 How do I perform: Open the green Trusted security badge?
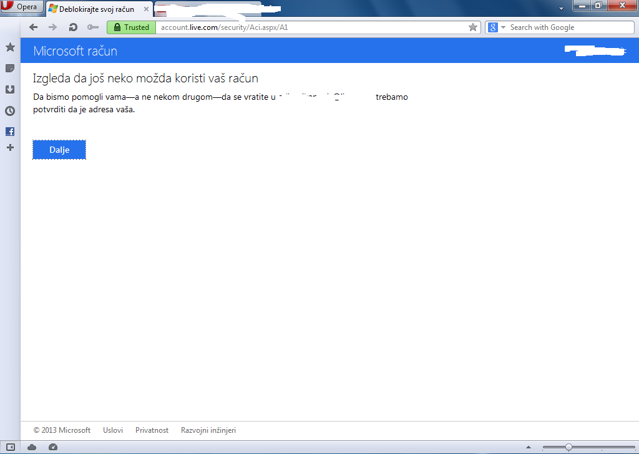tap(131, 27)
